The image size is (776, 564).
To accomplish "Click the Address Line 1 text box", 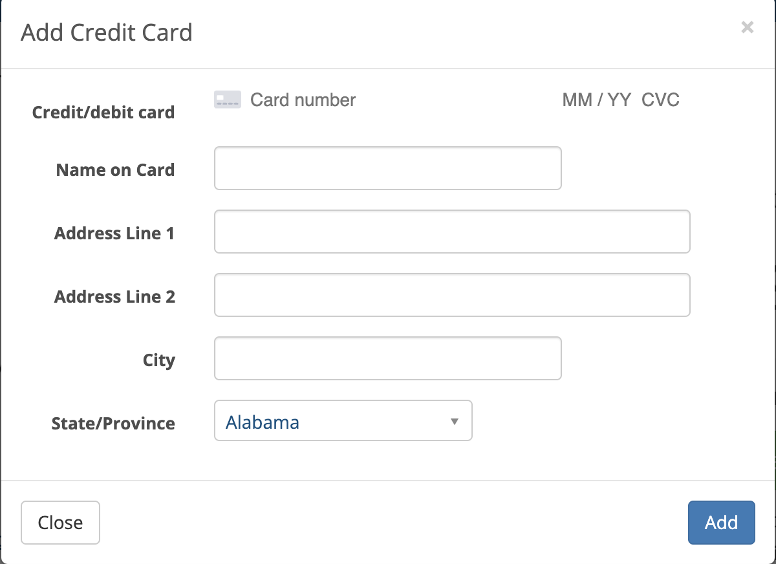I will 452,232.
